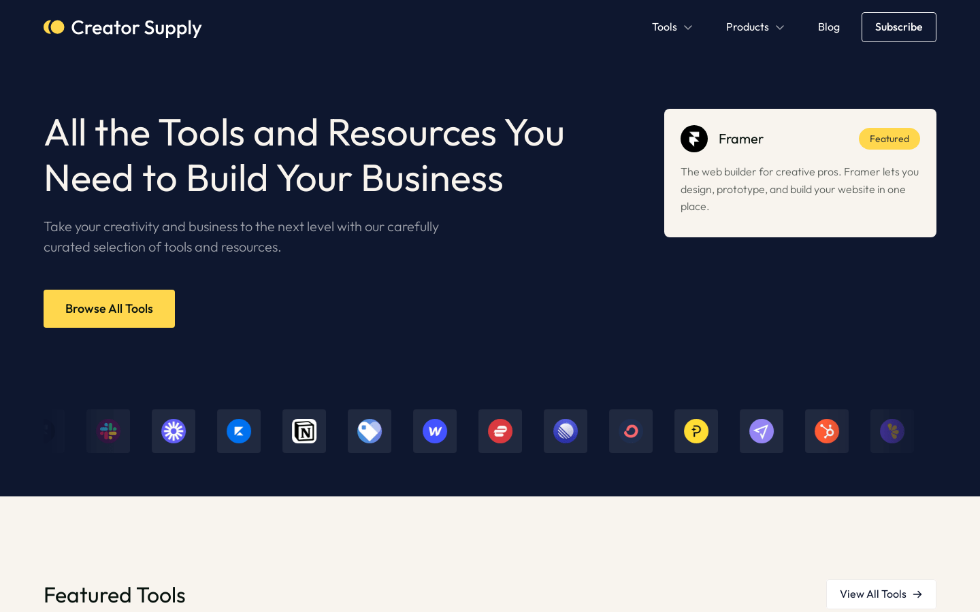Image resolution: width=980 pixels, height=612 pixels.
Task: Open the Webflow W icon
Action: 435,431
